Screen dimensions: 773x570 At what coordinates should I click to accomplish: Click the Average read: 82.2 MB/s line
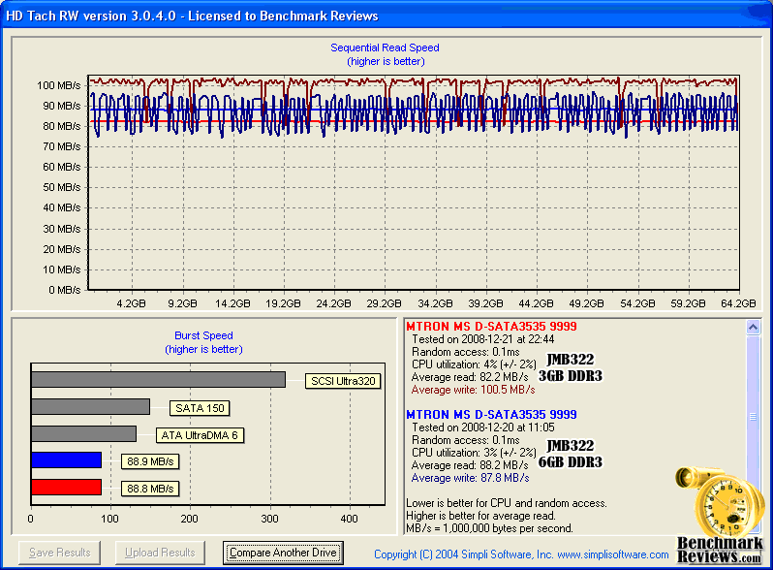(x=470, y=377)
